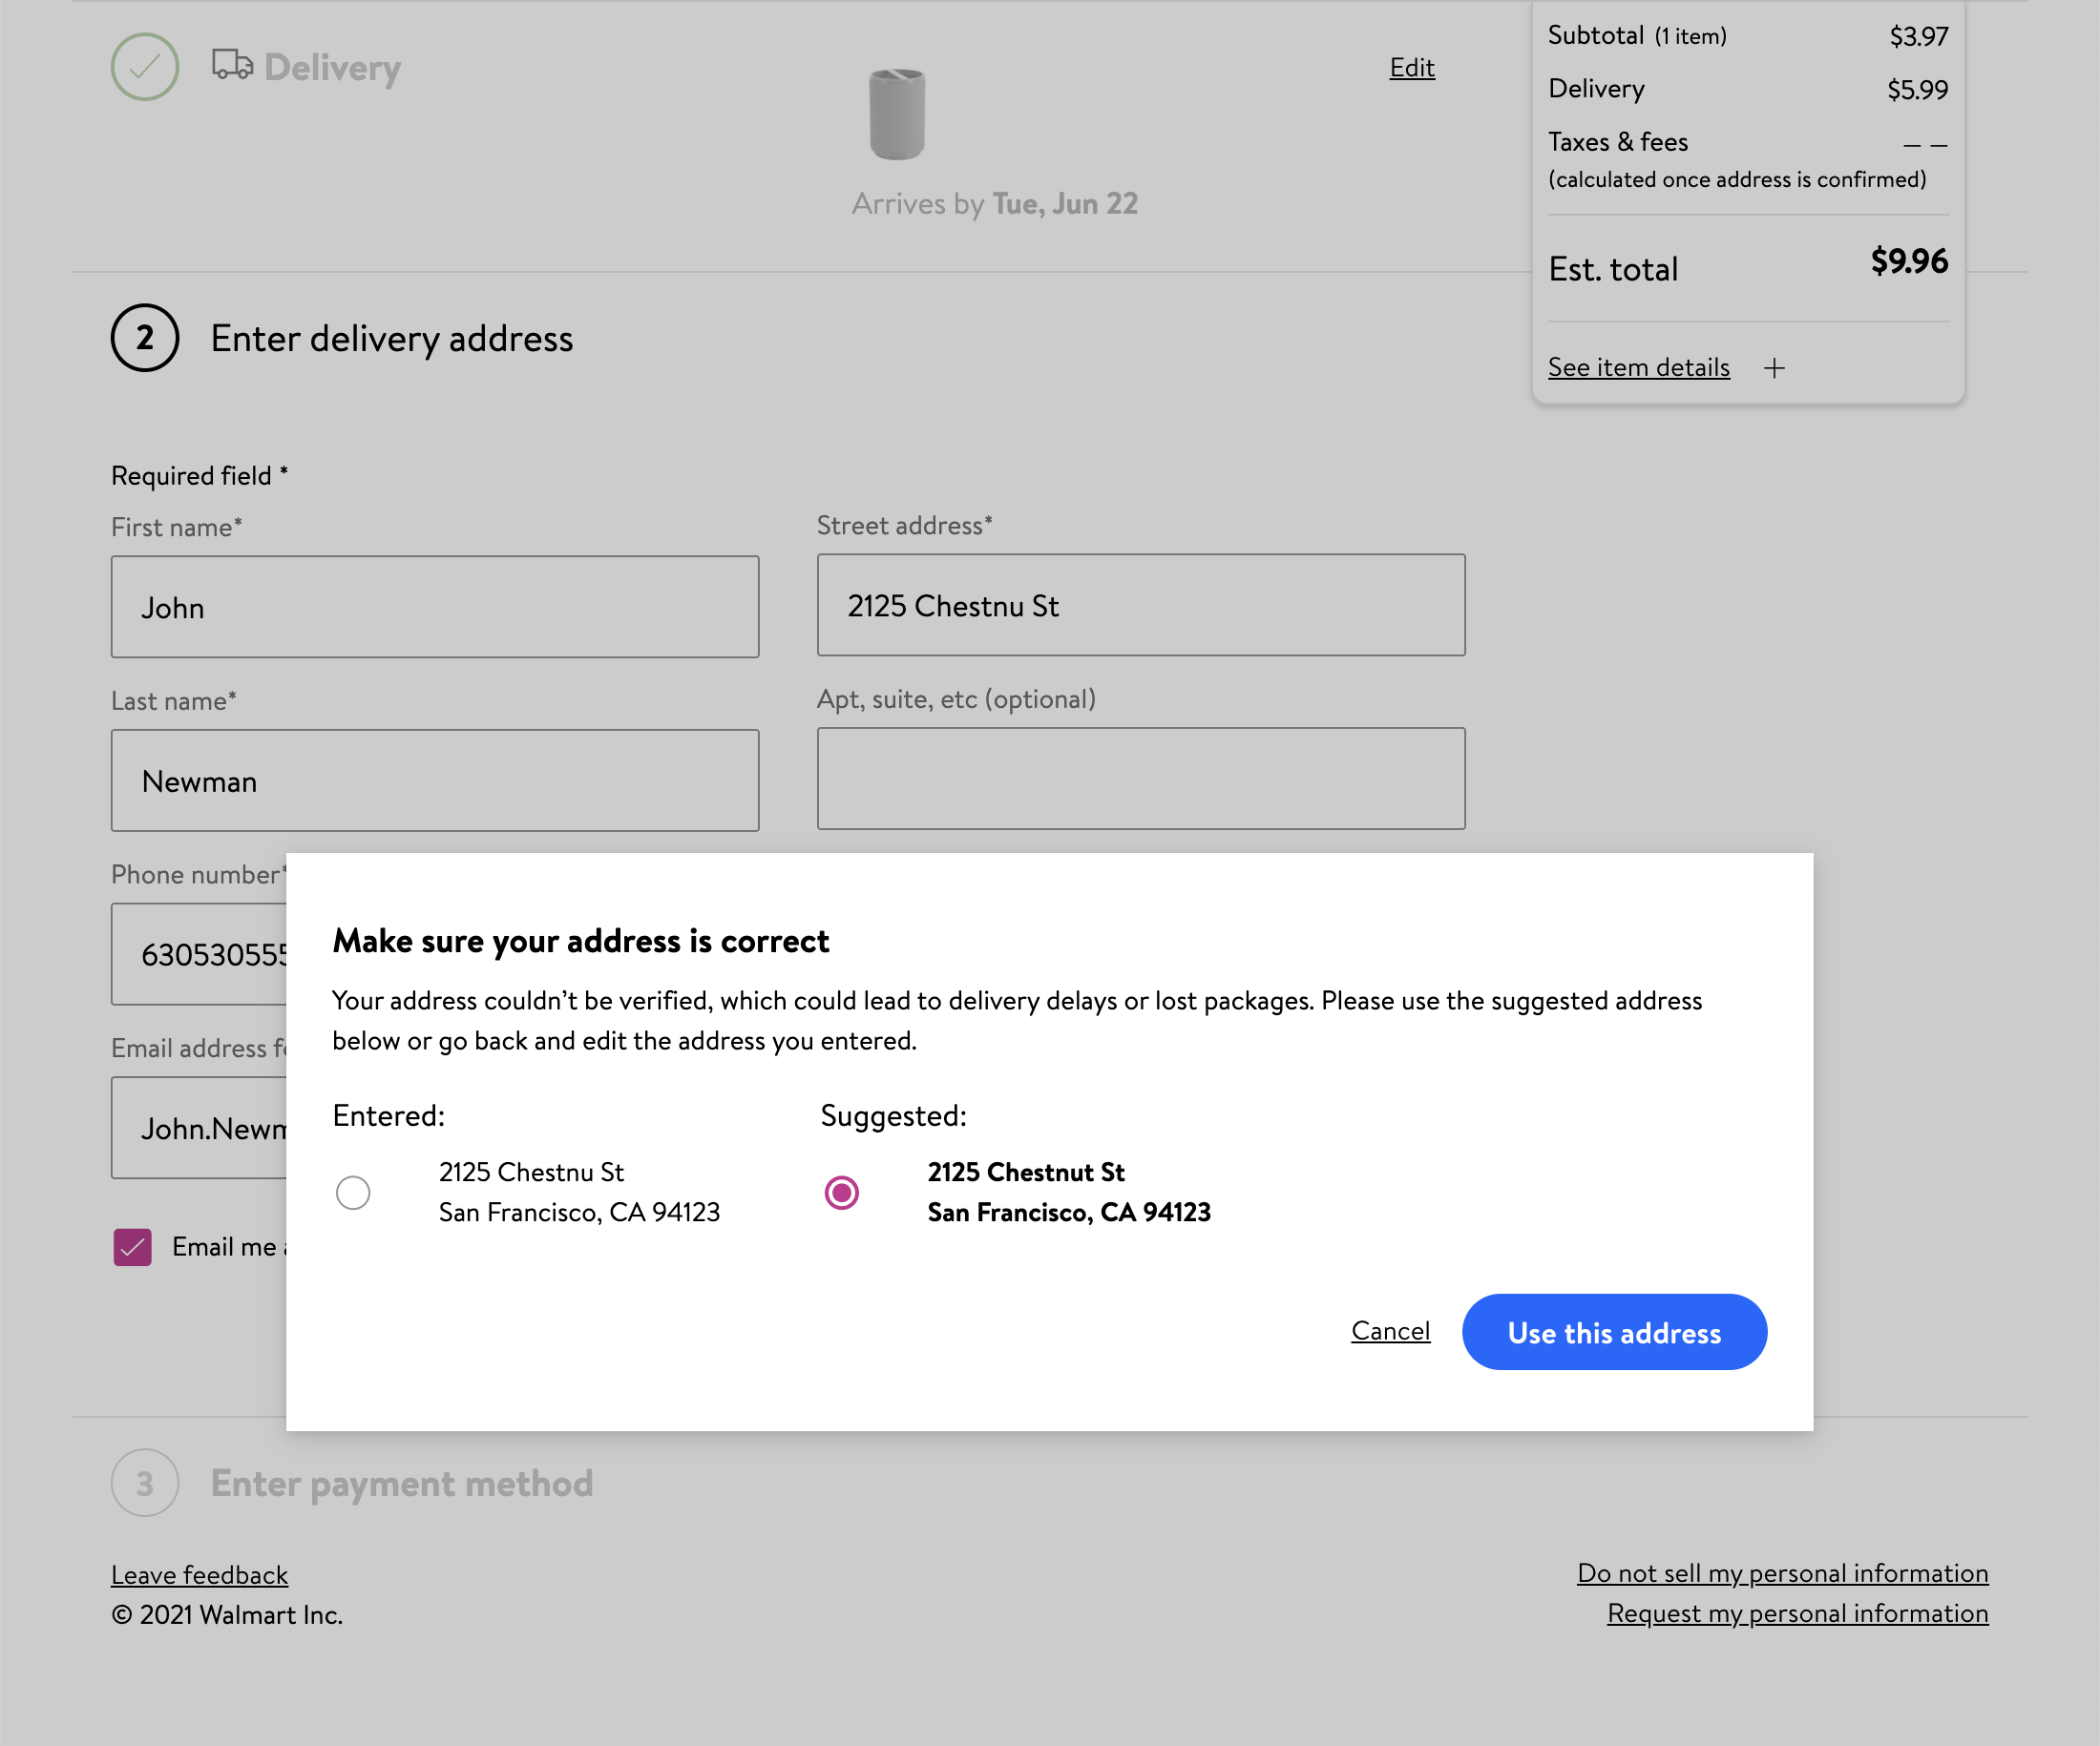Open the Leave feedback link
This screenshot has width=2100, height=1746.
(x=199, y=1574)
